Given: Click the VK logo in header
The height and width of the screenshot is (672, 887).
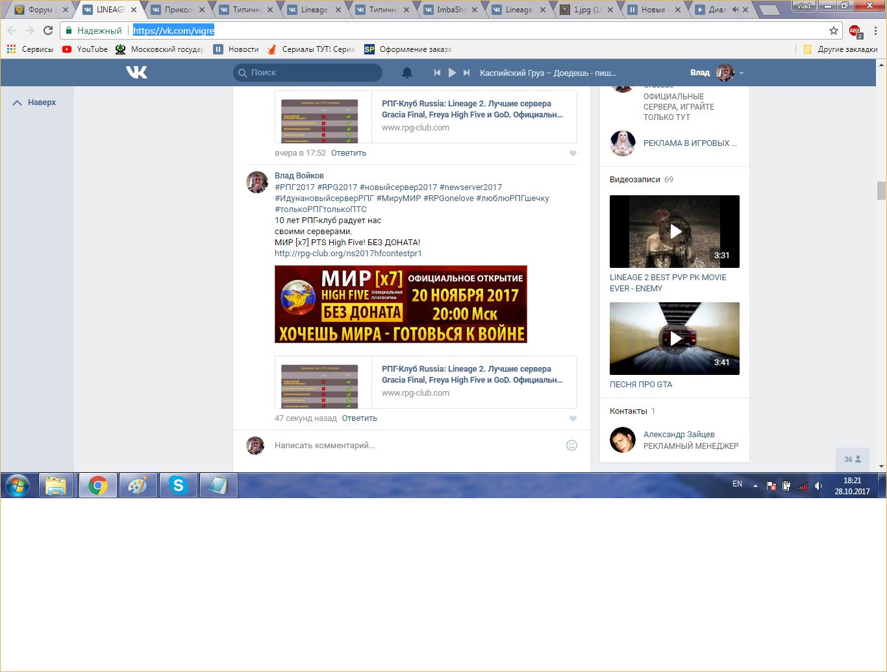Looking at the screenshot, I should tap(136, 73).
